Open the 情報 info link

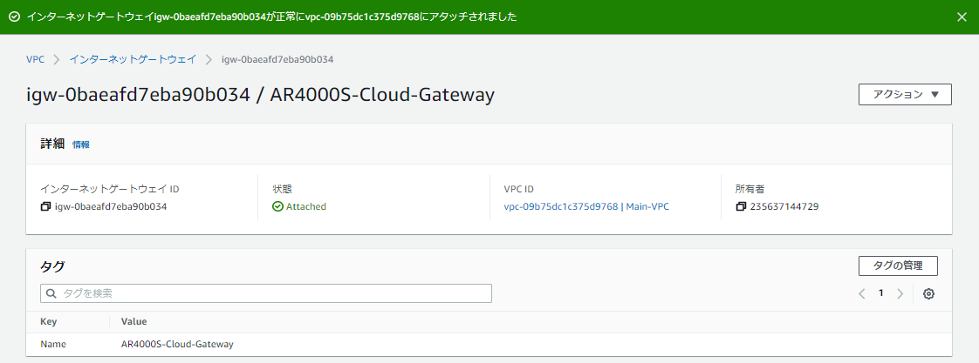pos(80,145)
